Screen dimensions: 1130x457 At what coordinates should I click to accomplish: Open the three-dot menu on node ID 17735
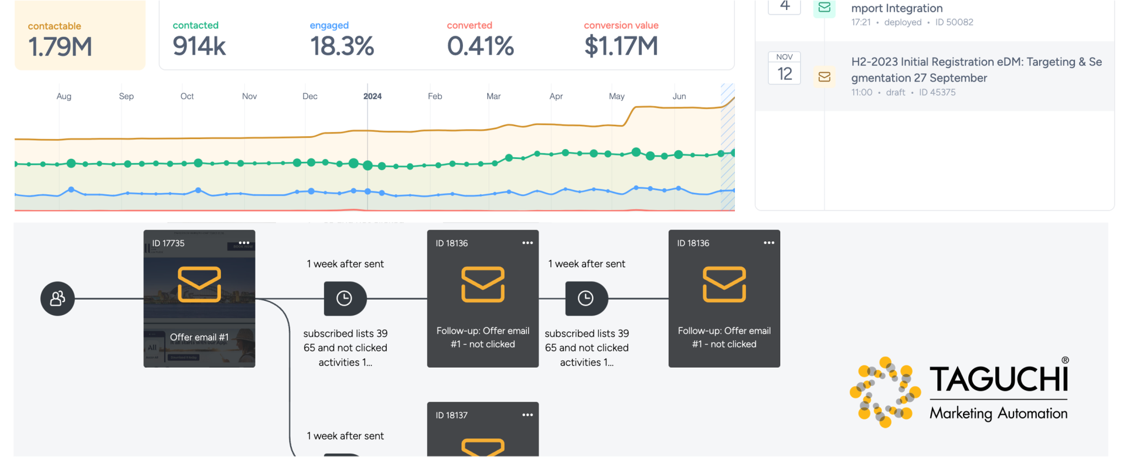[244, 243]
